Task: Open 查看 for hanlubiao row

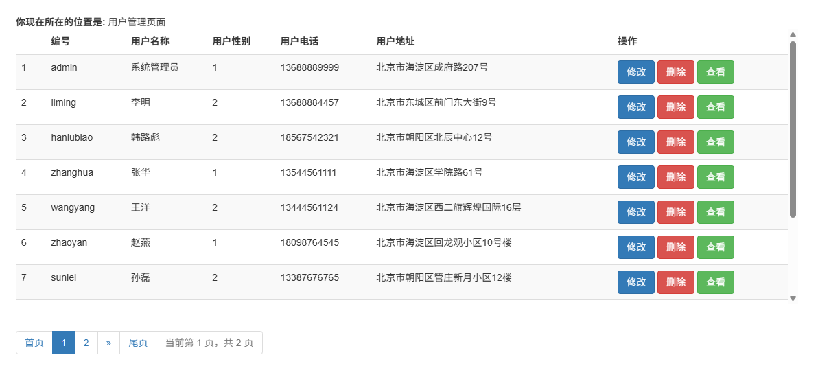Action: pos(715,142)
